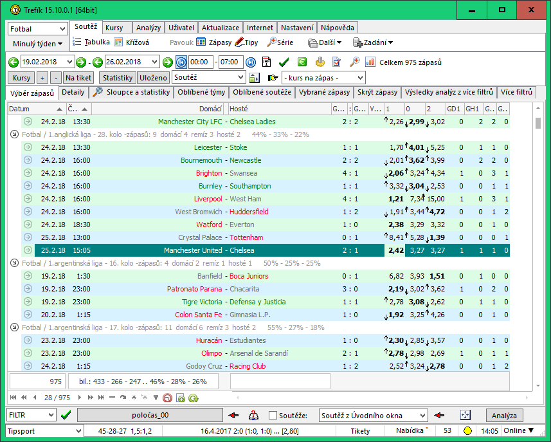
Task: Click the yellow status circle in the status bar
Action: coord(467,431)
